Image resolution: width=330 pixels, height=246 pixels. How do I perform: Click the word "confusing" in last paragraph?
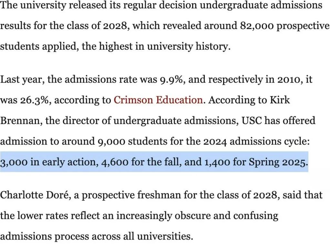tap(255, 216)
